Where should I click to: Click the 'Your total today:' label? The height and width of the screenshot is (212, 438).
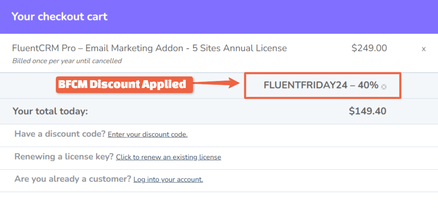coord(50,111)
